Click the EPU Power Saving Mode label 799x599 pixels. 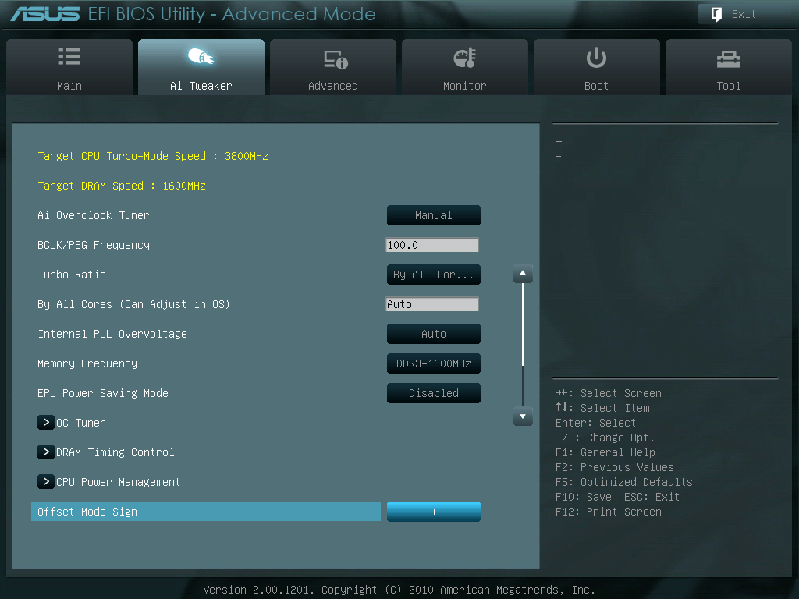102,393
